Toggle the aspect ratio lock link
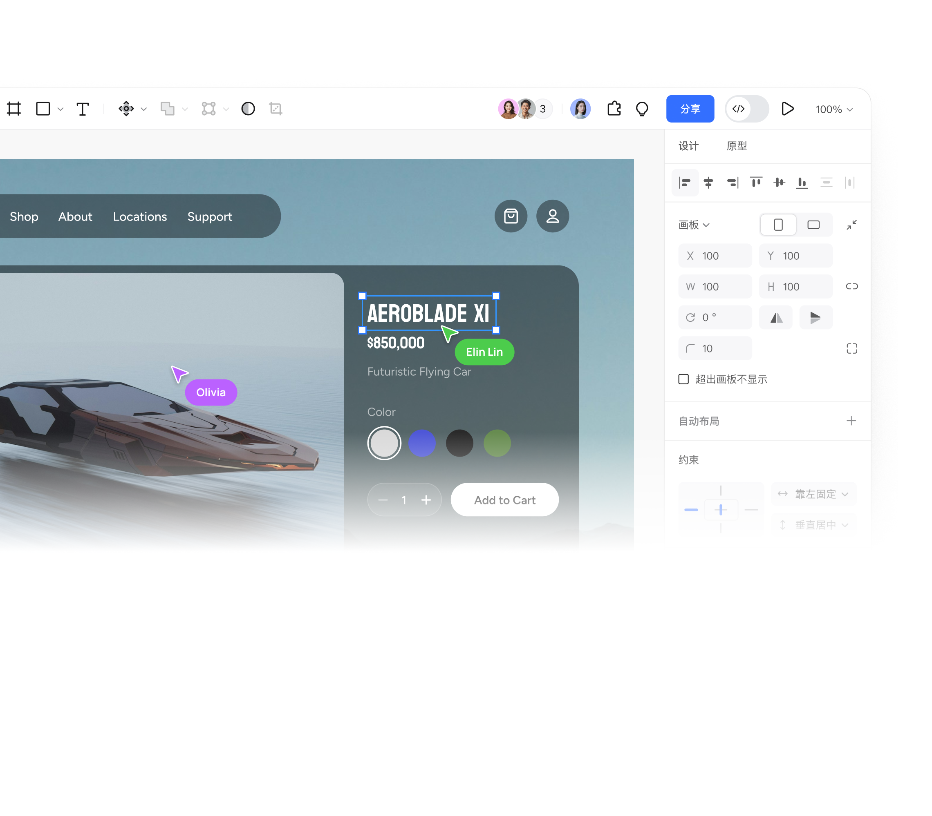 coord(851,286)
